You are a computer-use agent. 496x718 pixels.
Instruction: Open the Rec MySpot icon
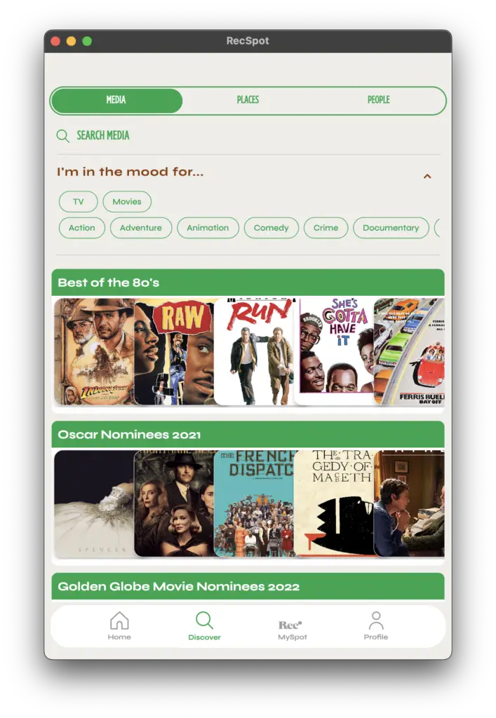point(290,625)
